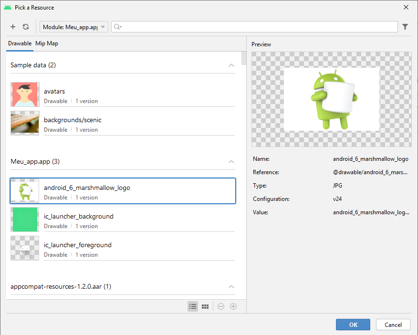Open the filter funnel icon menu
The width and height of the screenshot is (418, 335).
405,27
